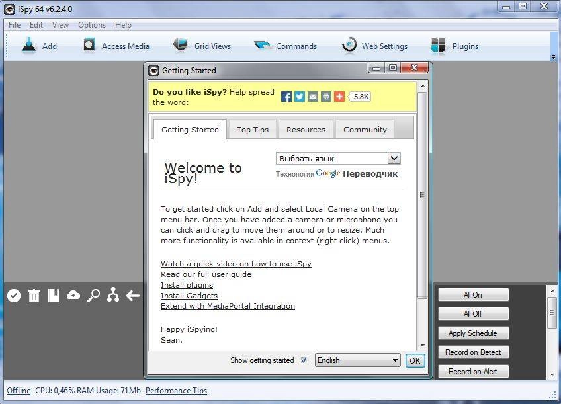Click dialog scrollbar up arrow
Screen dimensions: 561x404
click(423, 86)
